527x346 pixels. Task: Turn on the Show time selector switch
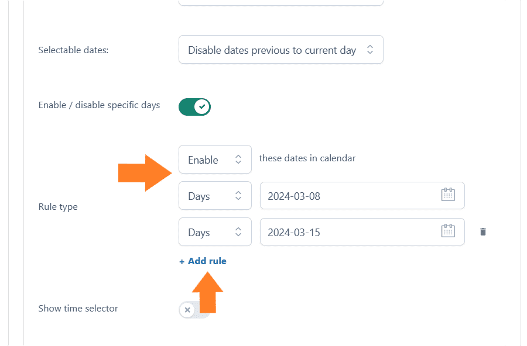[x=194, y=309]
